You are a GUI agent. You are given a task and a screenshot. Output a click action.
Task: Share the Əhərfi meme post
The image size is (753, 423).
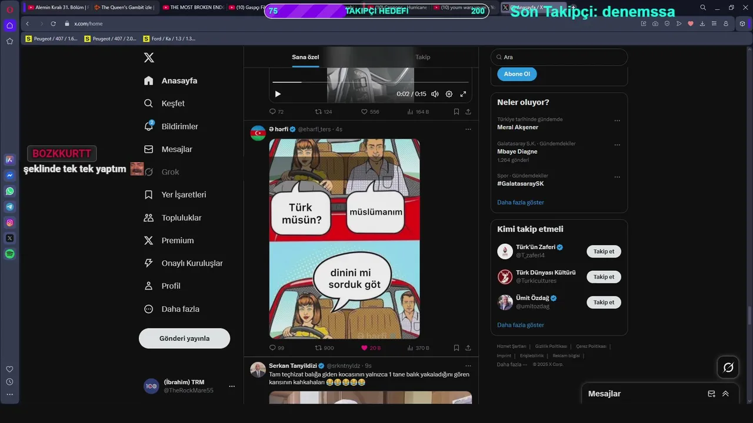pos(468,348)
